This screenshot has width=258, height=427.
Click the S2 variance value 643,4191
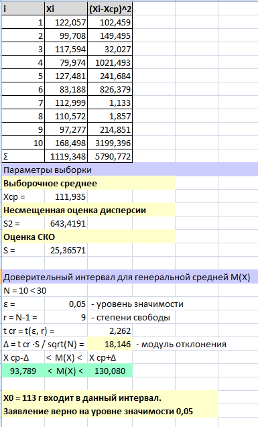coord(66,224)
